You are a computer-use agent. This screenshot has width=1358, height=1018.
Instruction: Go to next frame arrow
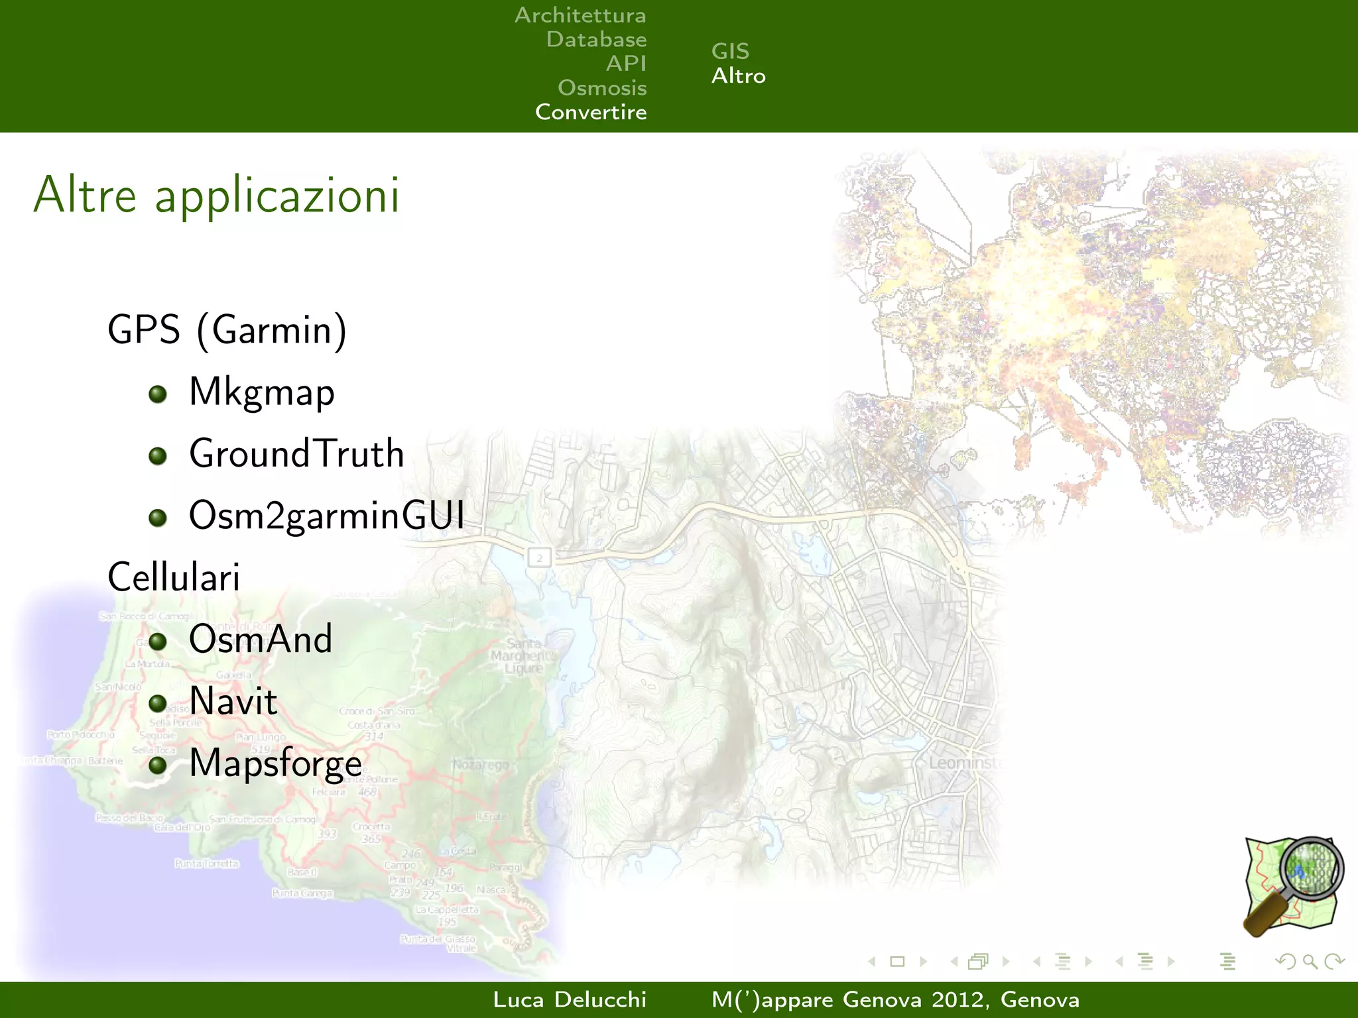click(x=1006, y=962)
